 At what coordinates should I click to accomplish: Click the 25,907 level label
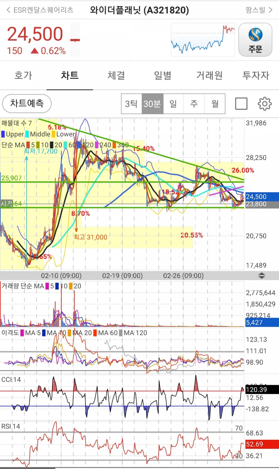[x=11, y=178]
